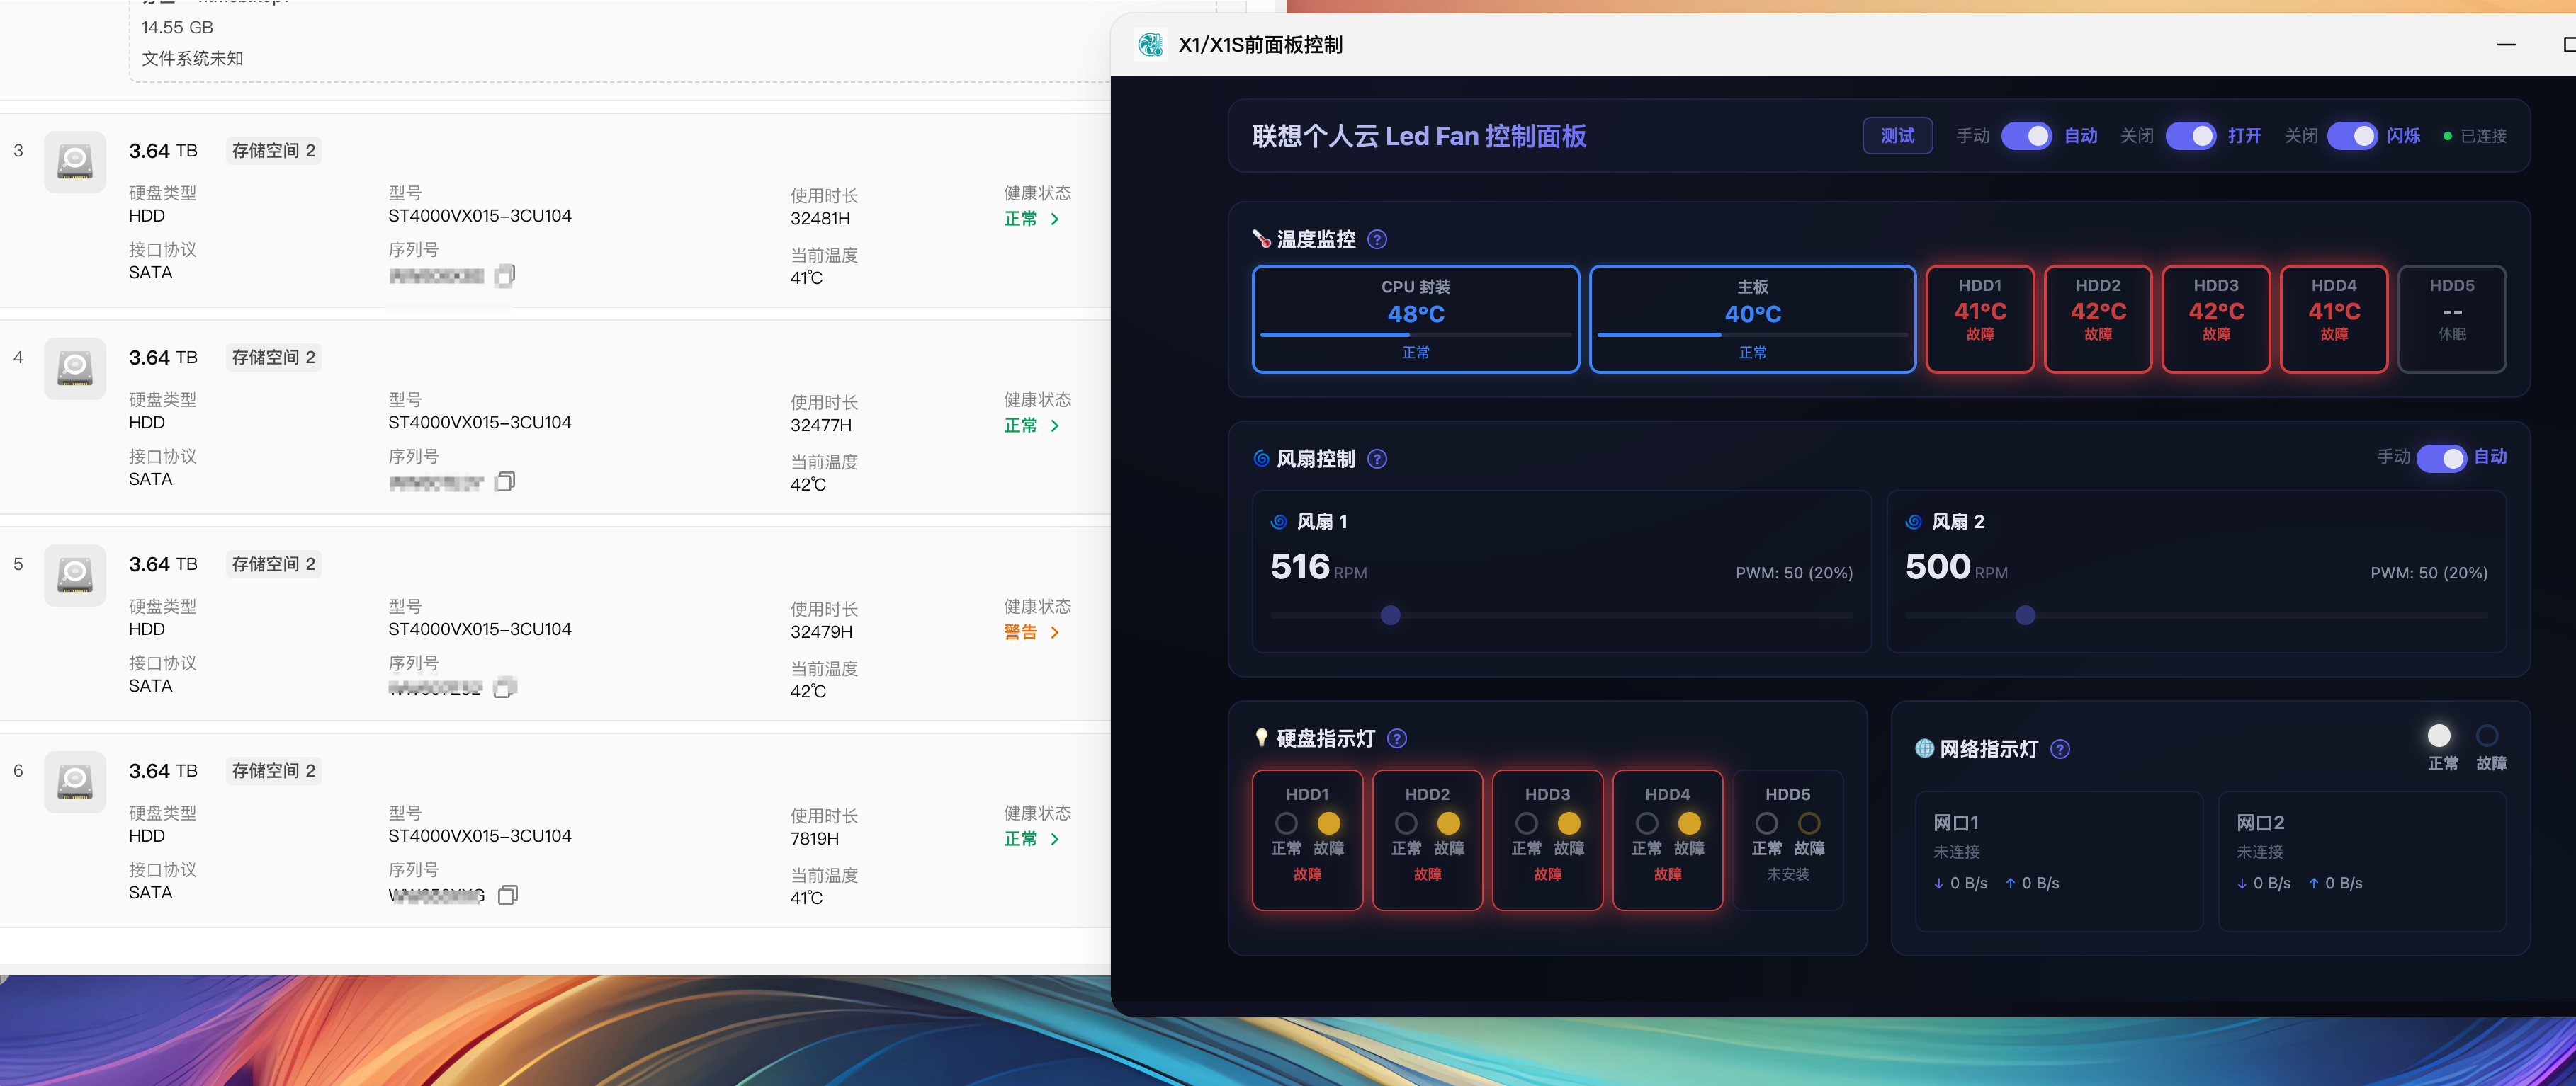Click the 测试 button
Viewport: 2576px width, 1086px height.
tap(1897, 136)
